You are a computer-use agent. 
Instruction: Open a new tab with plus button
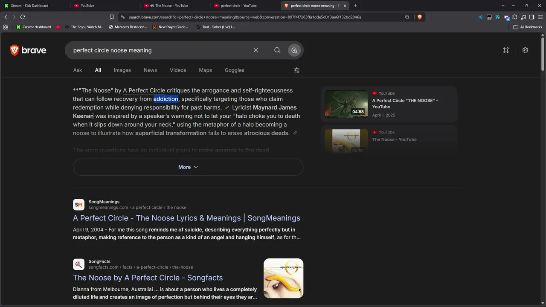click(355, 6)
